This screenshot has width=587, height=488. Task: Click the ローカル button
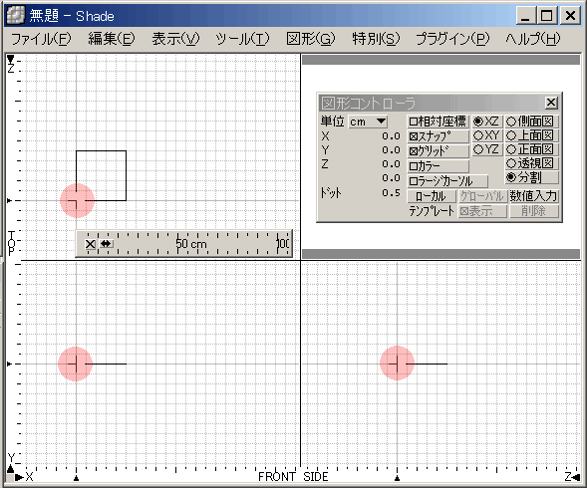[432, 196]
